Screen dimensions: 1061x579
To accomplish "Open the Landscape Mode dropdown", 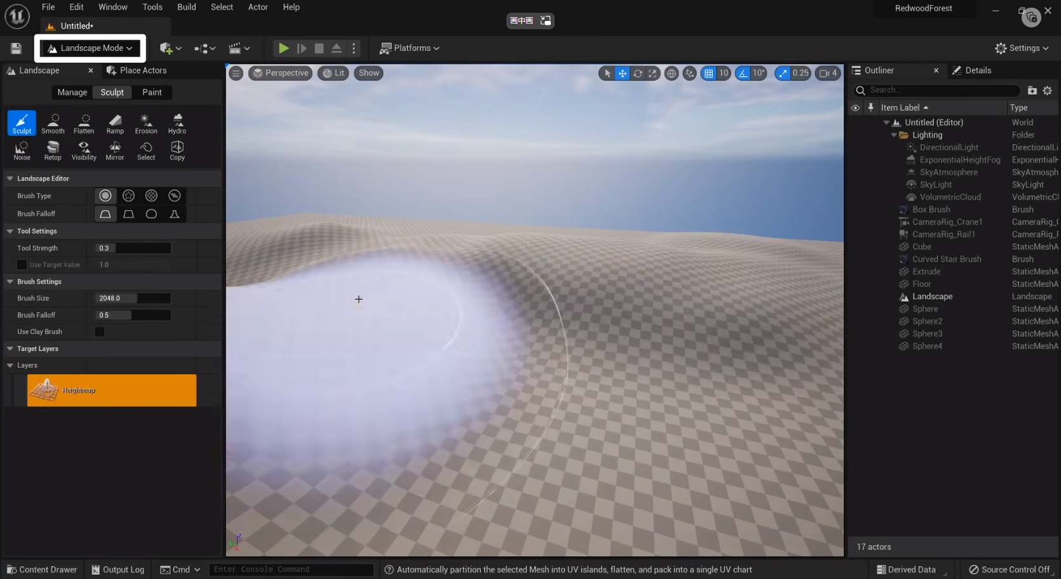I will pyautogui.click(x=90, y=48).
